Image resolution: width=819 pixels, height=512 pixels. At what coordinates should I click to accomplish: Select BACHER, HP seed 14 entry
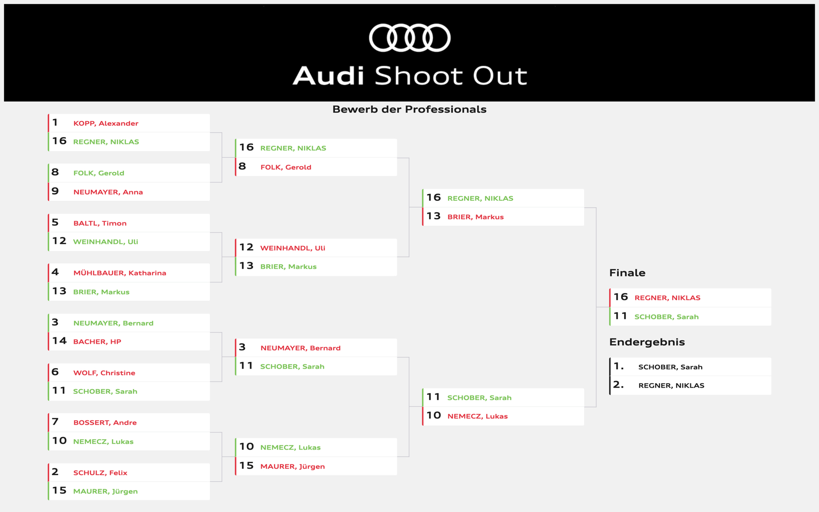129,341
